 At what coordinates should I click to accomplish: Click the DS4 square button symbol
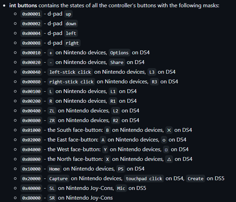coord(166,149)
